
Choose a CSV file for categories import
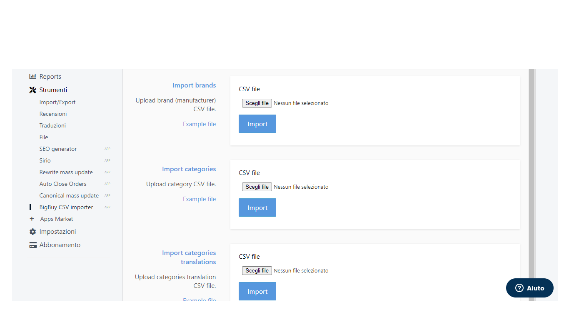pos(257,187)
